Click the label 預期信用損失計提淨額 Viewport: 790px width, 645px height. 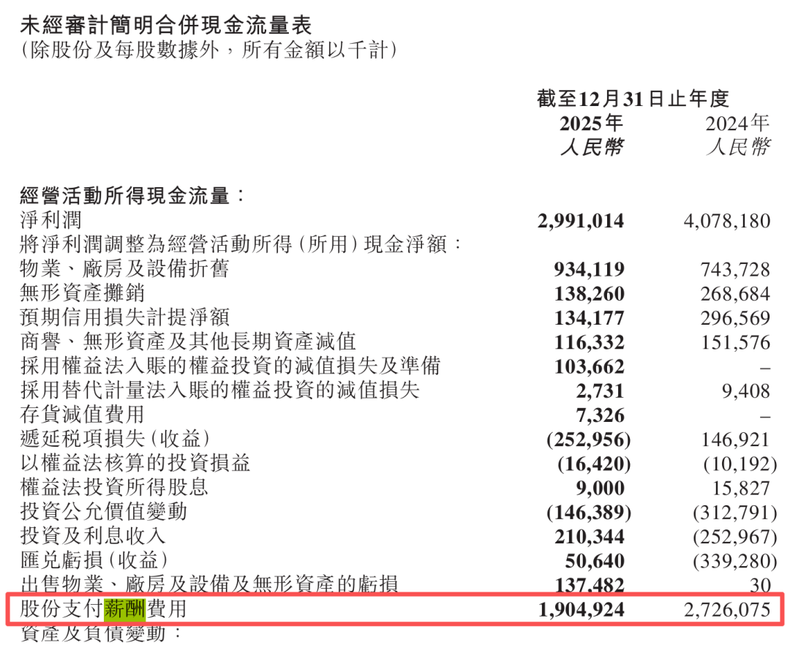click(x=125, y=317)
